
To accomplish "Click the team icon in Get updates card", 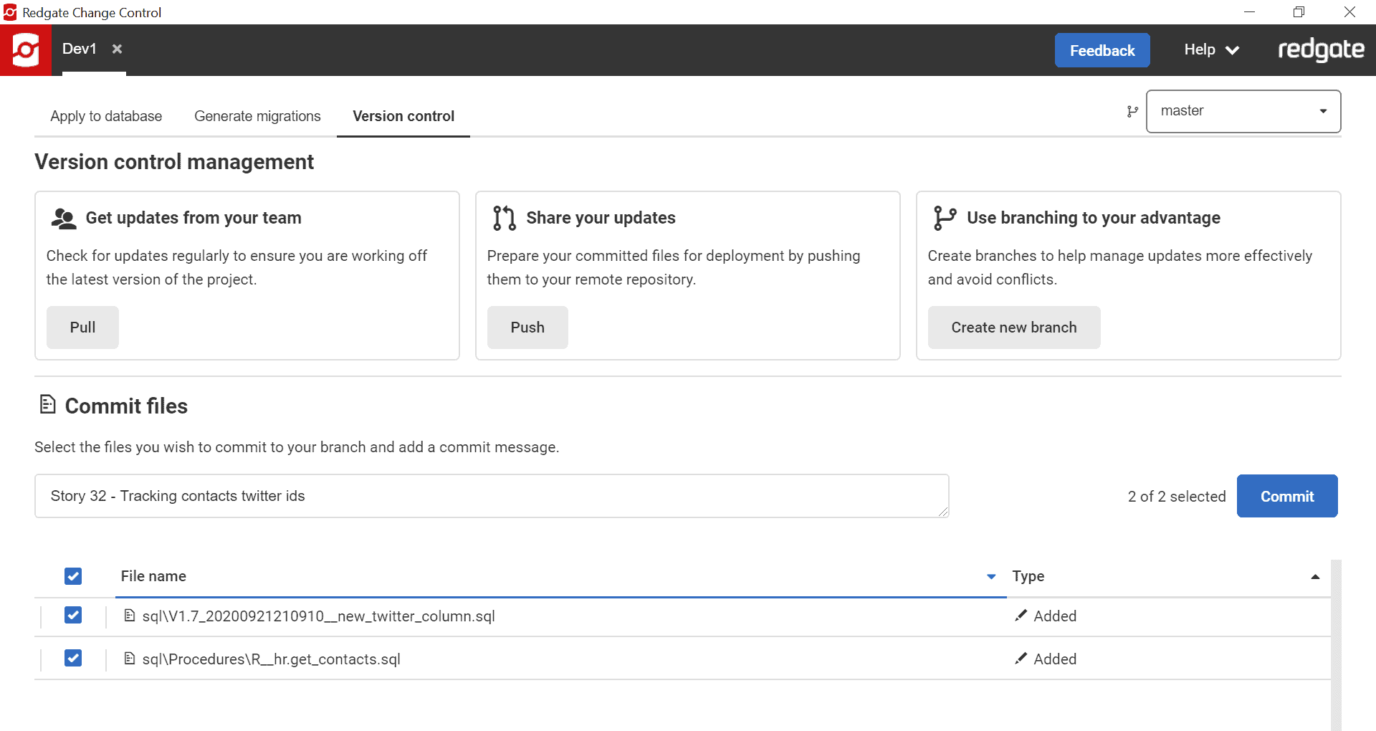I will tap(64, 218).
